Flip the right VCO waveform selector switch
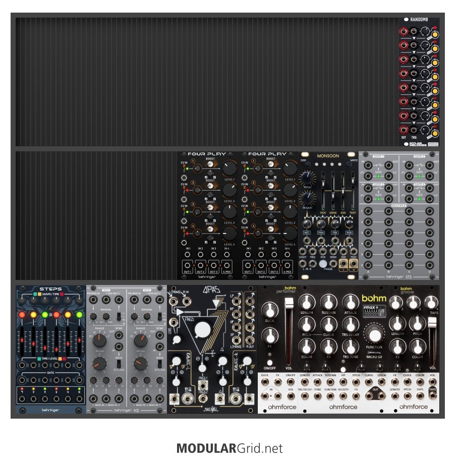The width and height of the screenshot is (460, 459). (159, 316)
